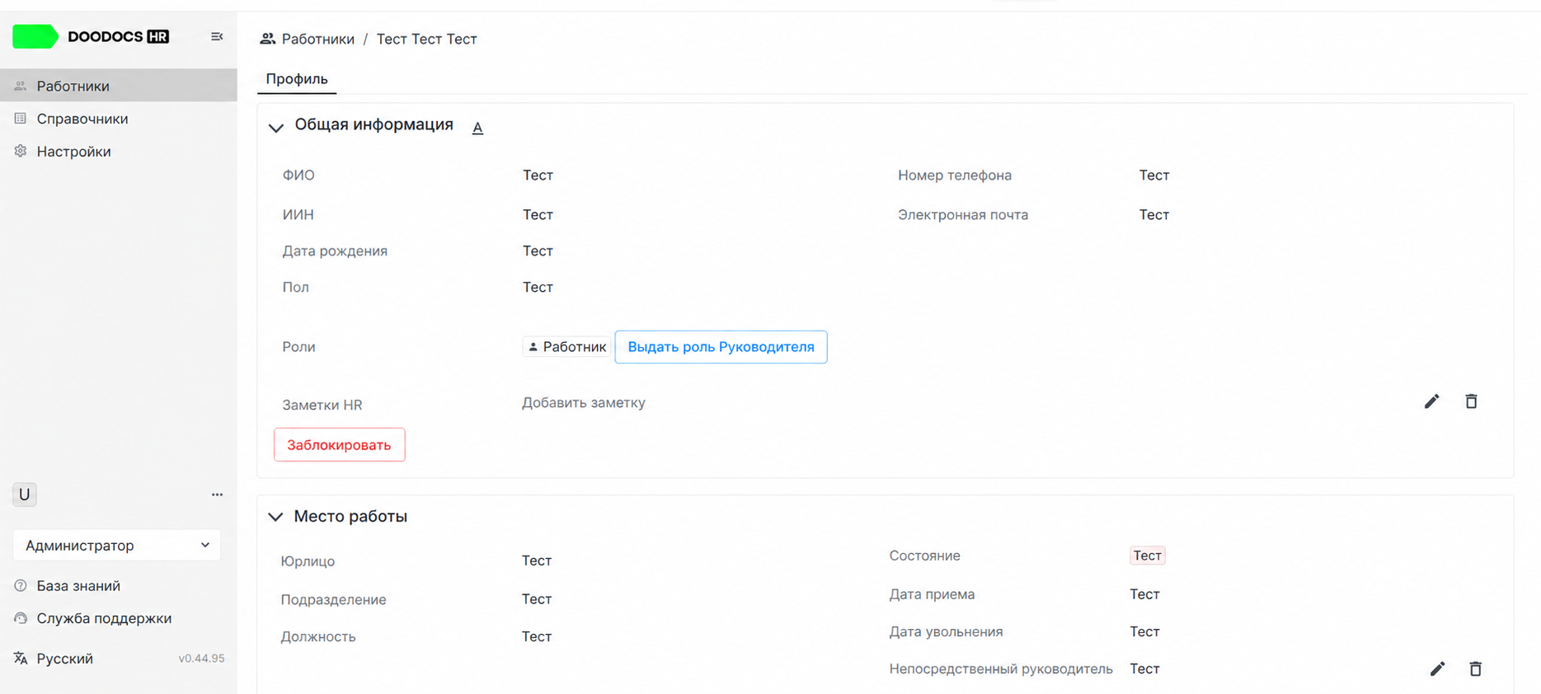Open the Администратор role dropdown
Screen dimensions: 1541x694
116,545
